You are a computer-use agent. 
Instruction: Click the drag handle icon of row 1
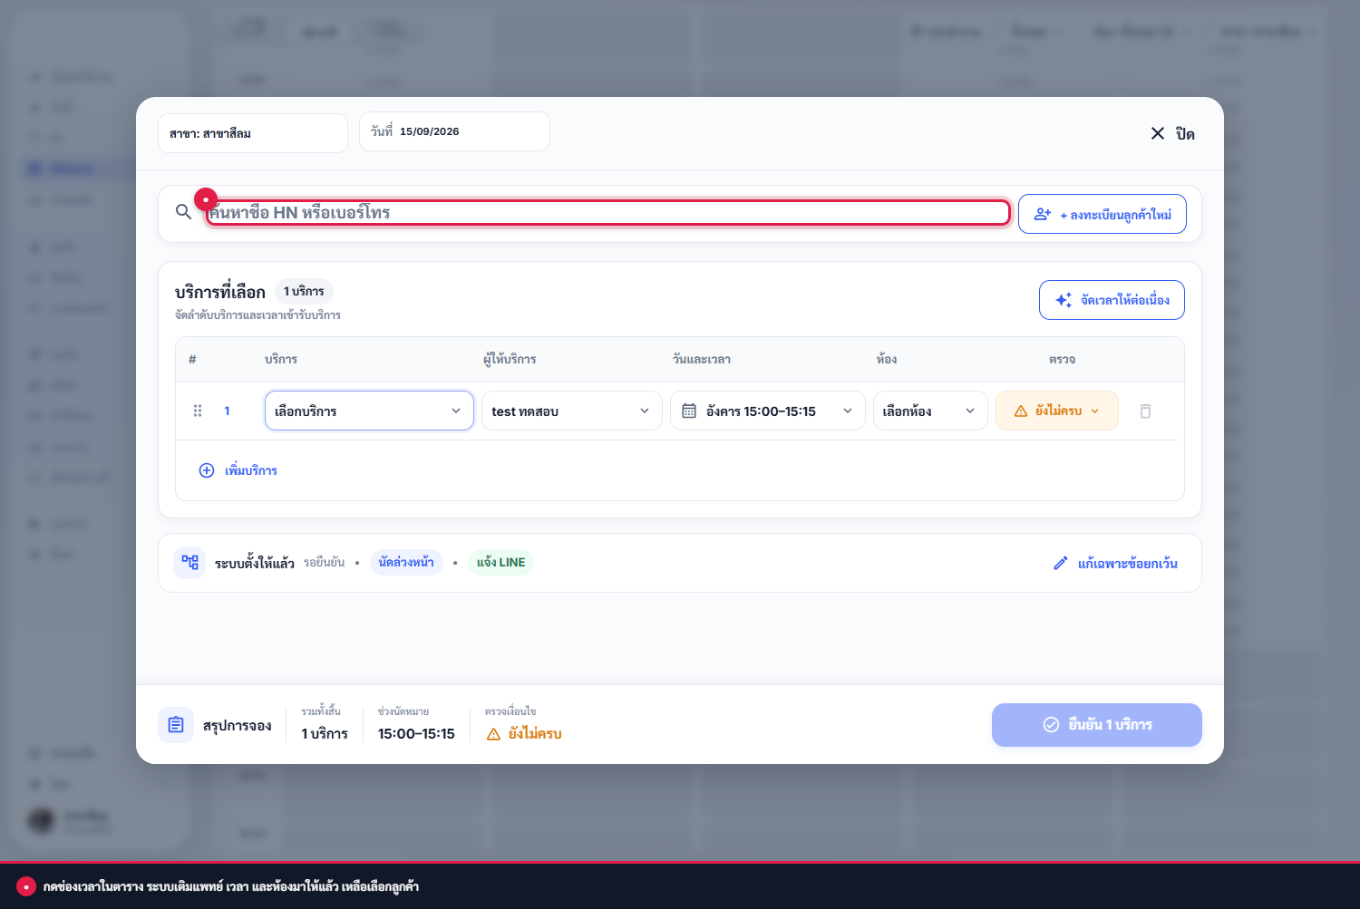pos(198,411)
